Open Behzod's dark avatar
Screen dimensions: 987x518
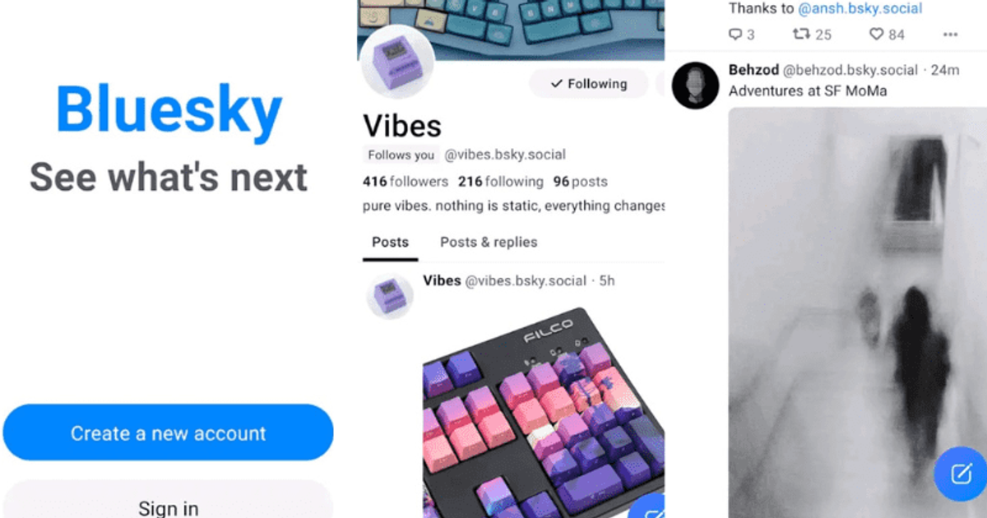point(696,85)
